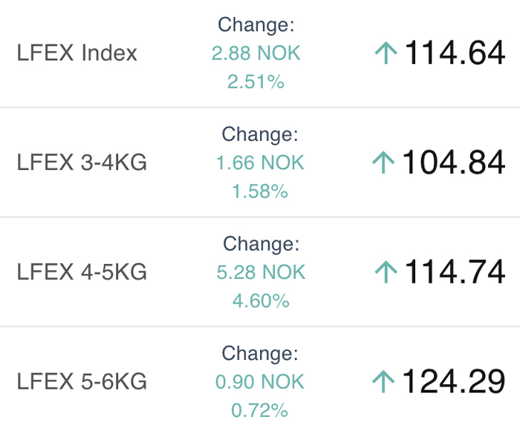Select the 1.66 NOK change value
The width and height of the screenshot is (520, 434).
coord(260,162)
